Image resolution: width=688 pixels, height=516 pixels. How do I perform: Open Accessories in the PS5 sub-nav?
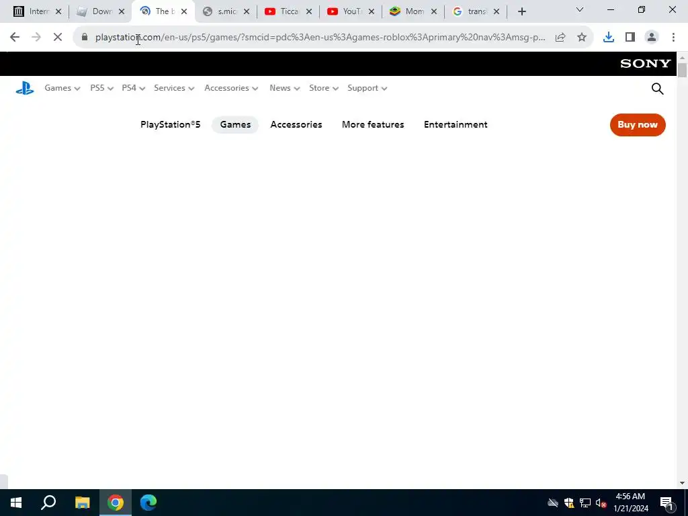click(x=296, y=124)
